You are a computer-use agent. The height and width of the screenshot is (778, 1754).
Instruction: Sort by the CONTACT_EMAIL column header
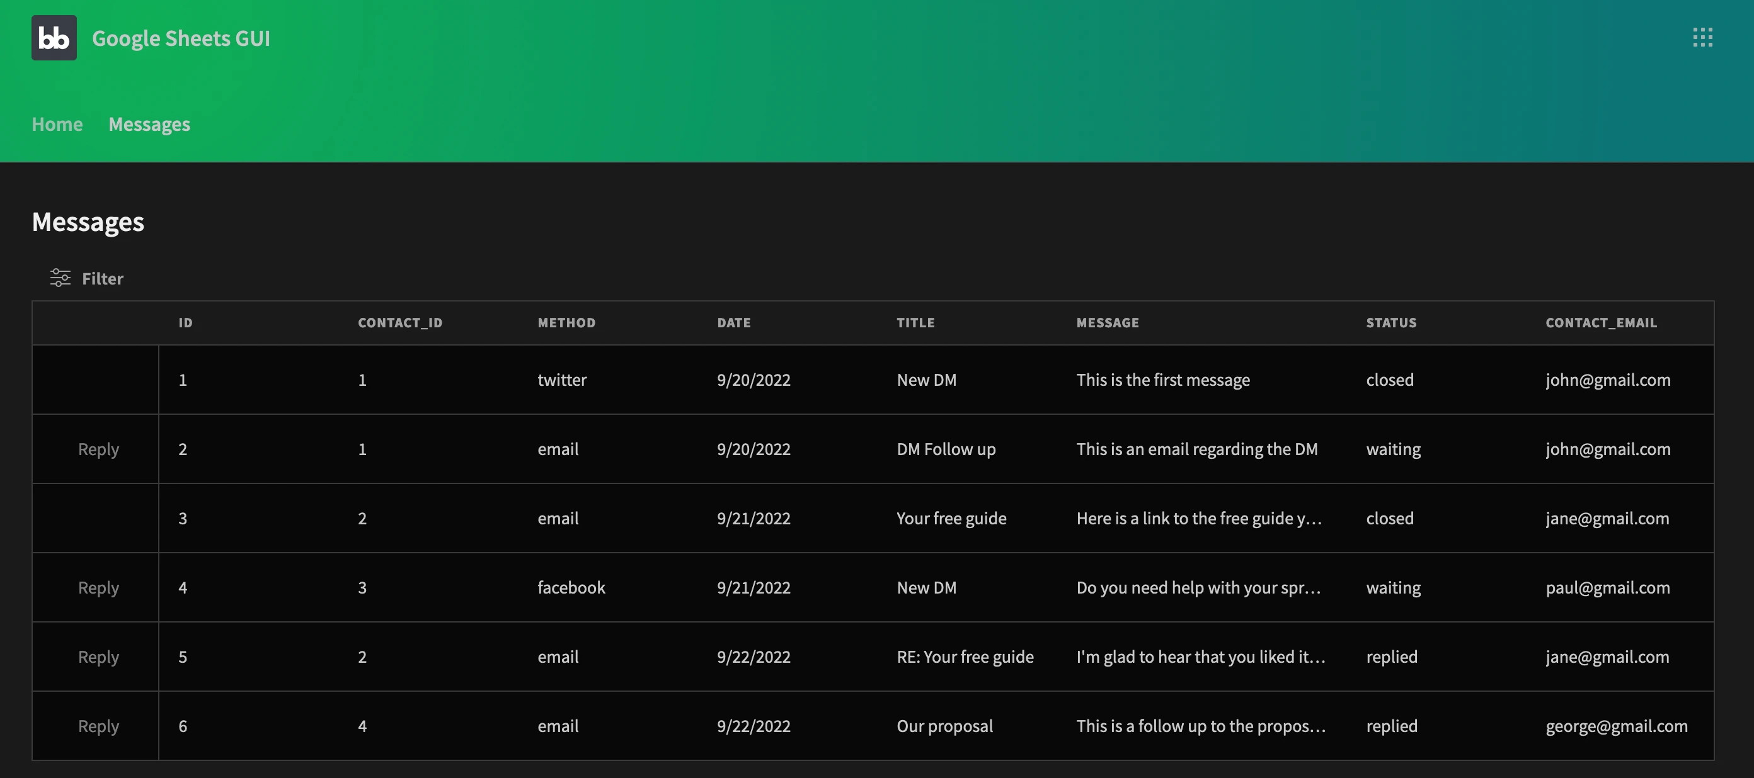(x=1601, y=322)
